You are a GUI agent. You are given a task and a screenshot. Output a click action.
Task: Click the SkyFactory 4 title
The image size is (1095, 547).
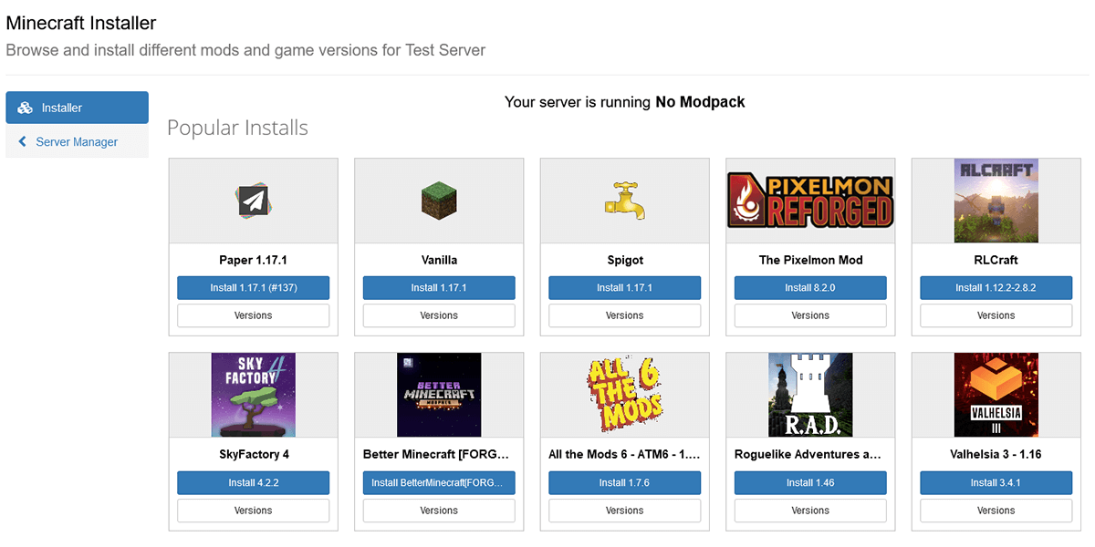254,454
